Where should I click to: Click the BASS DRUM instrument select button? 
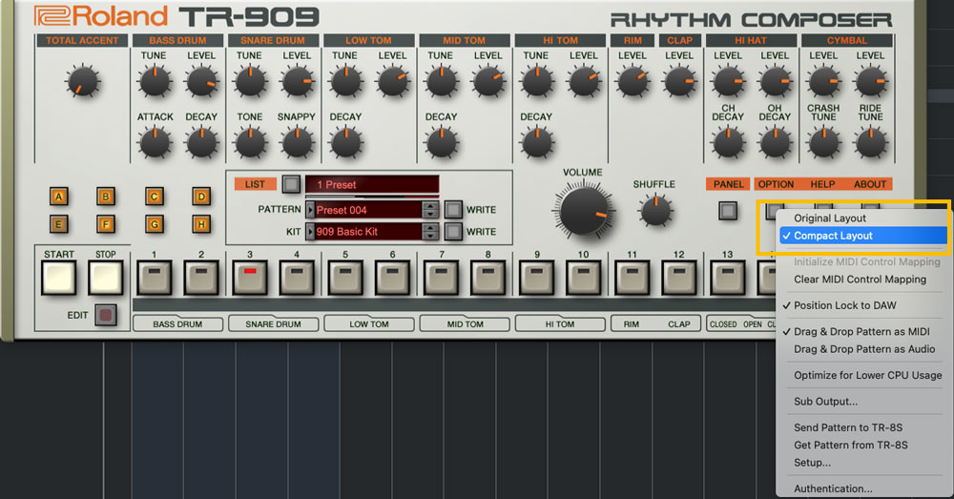177,323
